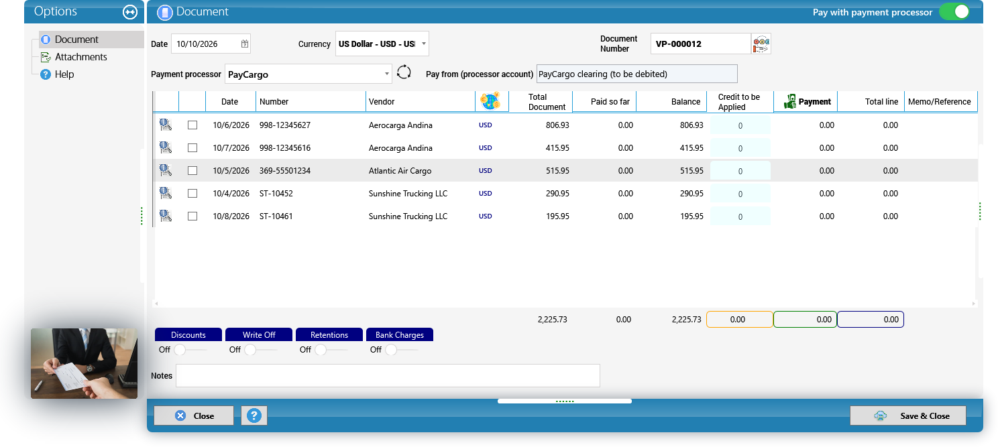Click the Paid so far column header

pos(604,102)
